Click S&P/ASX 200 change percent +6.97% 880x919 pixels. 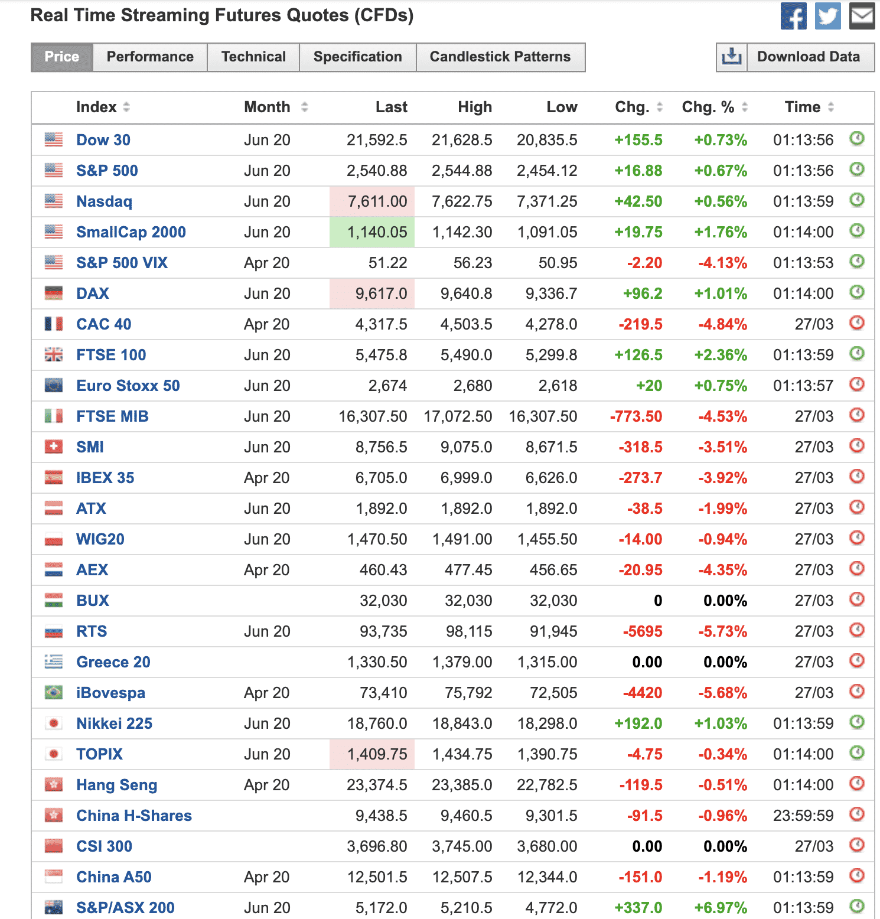(x=721, y=908)
